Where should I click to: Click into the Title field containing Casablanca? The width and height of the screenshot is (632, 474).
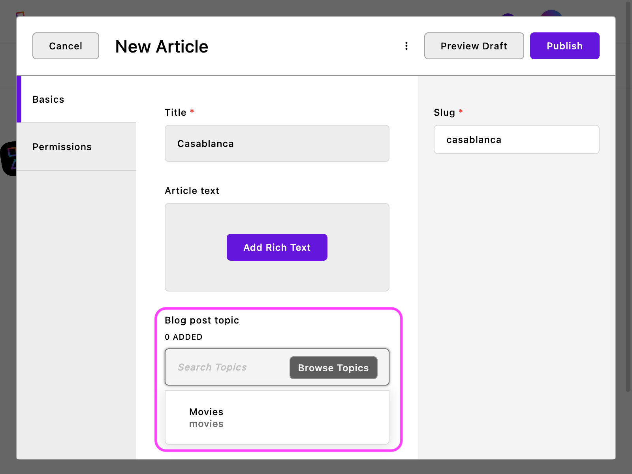[277, 144]
